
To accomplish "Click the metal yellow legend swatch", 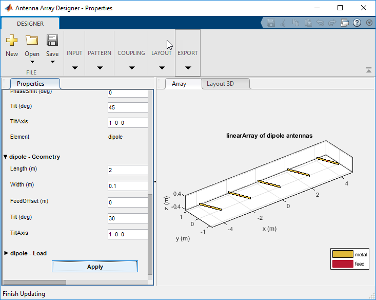I will [x=343, y=254].
